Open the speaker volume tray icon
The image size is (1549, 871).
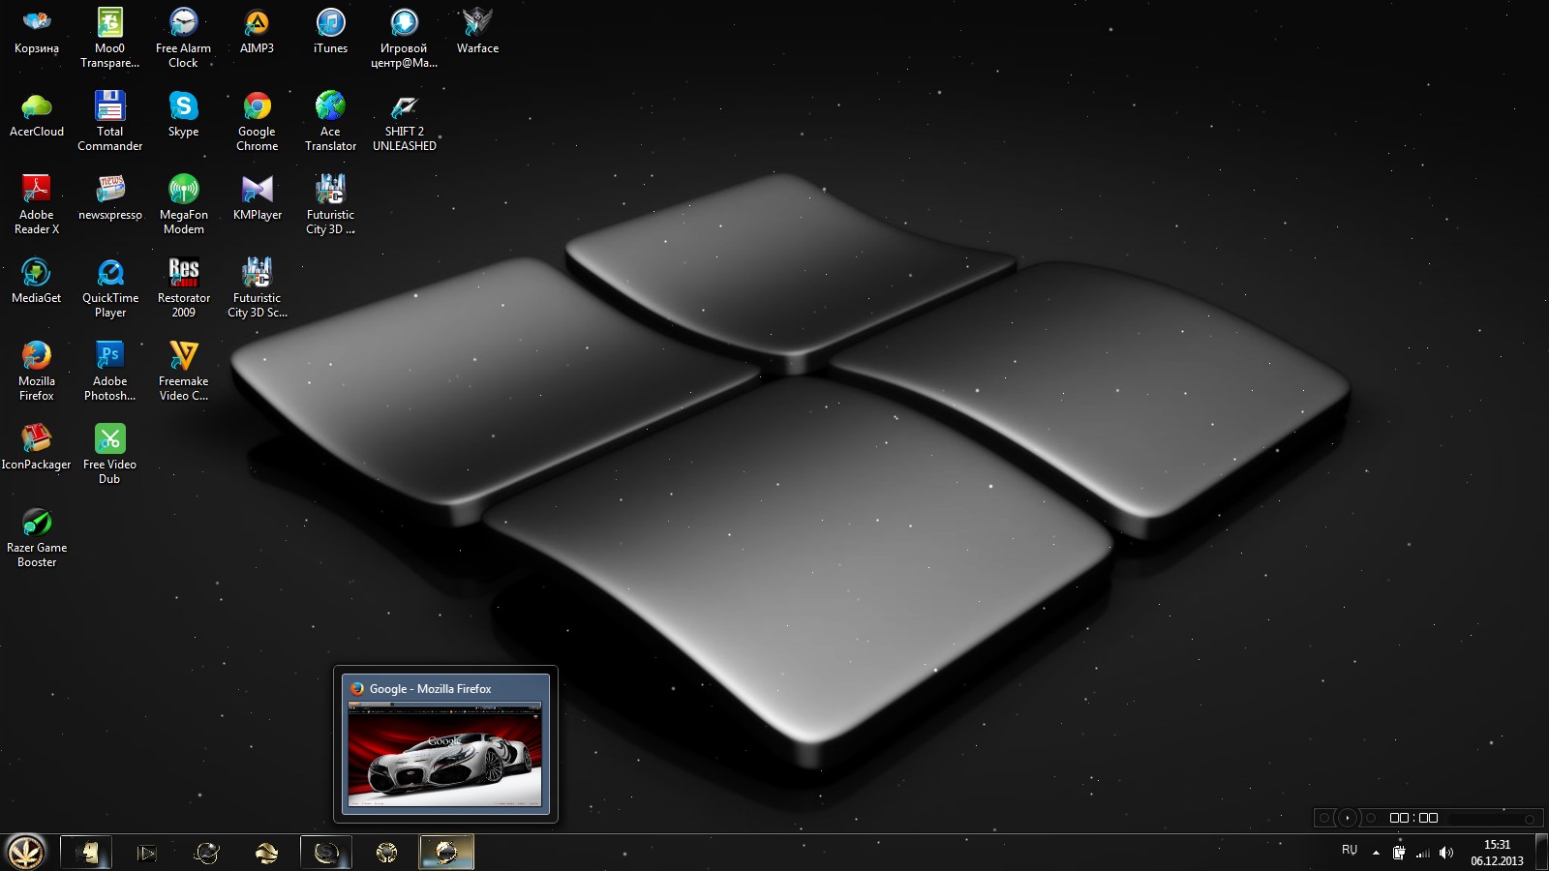pyautogui.click(x=1446, y=853)
